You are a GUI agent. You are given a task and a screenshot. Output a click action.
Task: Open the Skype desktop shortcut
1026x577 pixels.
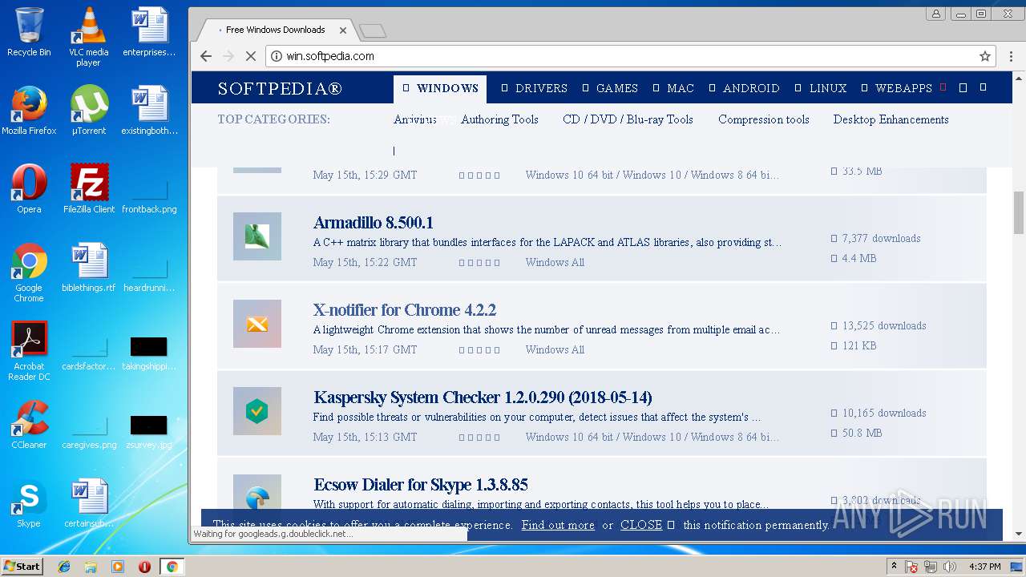pyautogui.click(x=29, y=503)
